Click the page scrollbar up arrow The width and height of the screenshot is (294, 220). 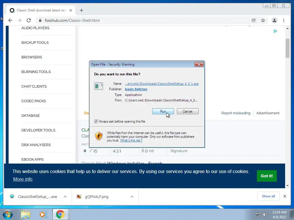[287, 28]
